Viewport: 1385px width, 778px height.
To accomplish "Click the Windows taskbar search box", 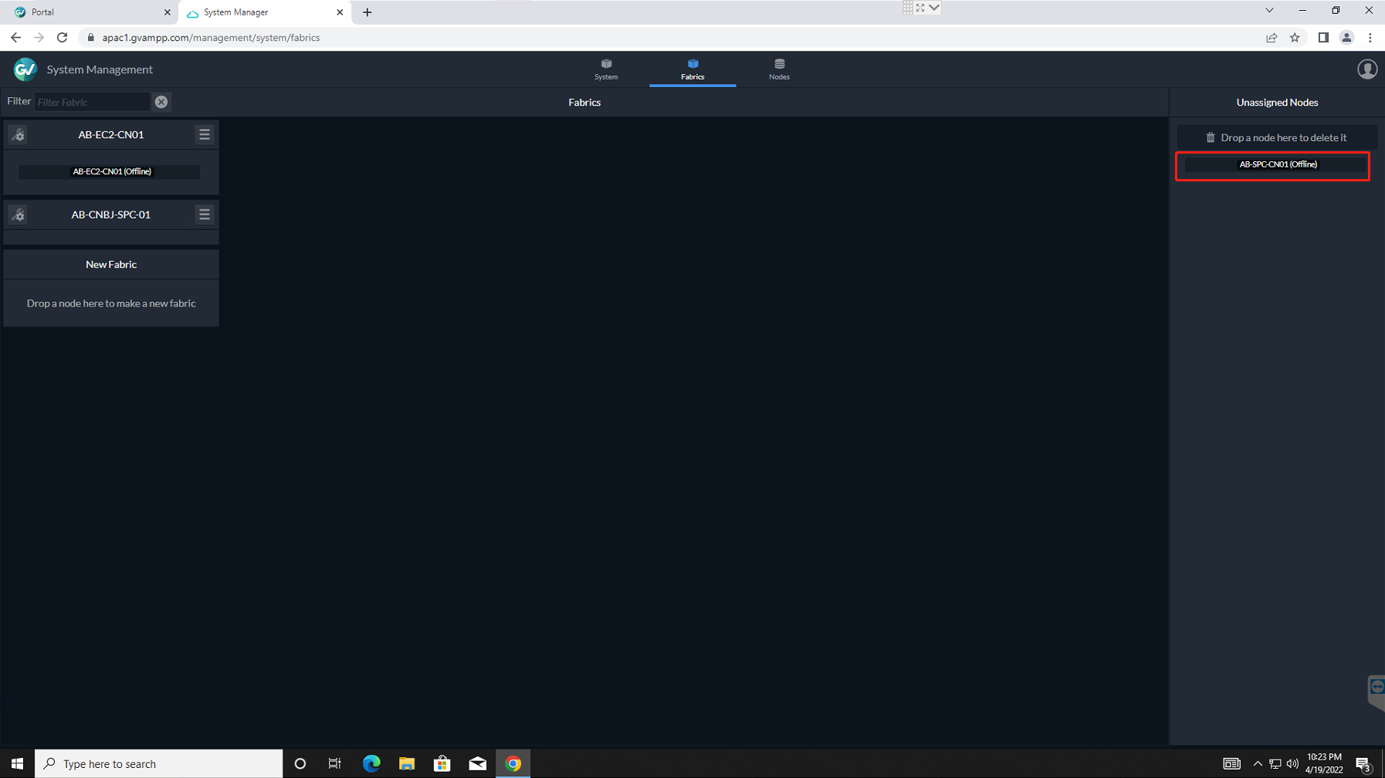I will click(159, 763).
